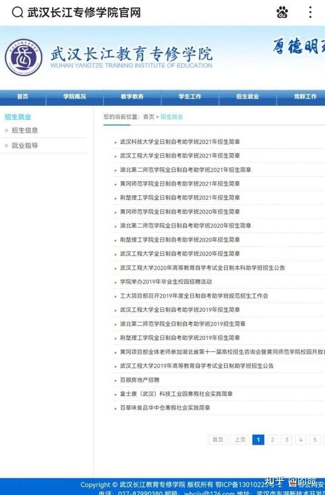Image resolution: width=325 pixels, height=495 pixels.
Task: Go to pagination page 2
Action: pyautogui.click(x=272, y=440)
